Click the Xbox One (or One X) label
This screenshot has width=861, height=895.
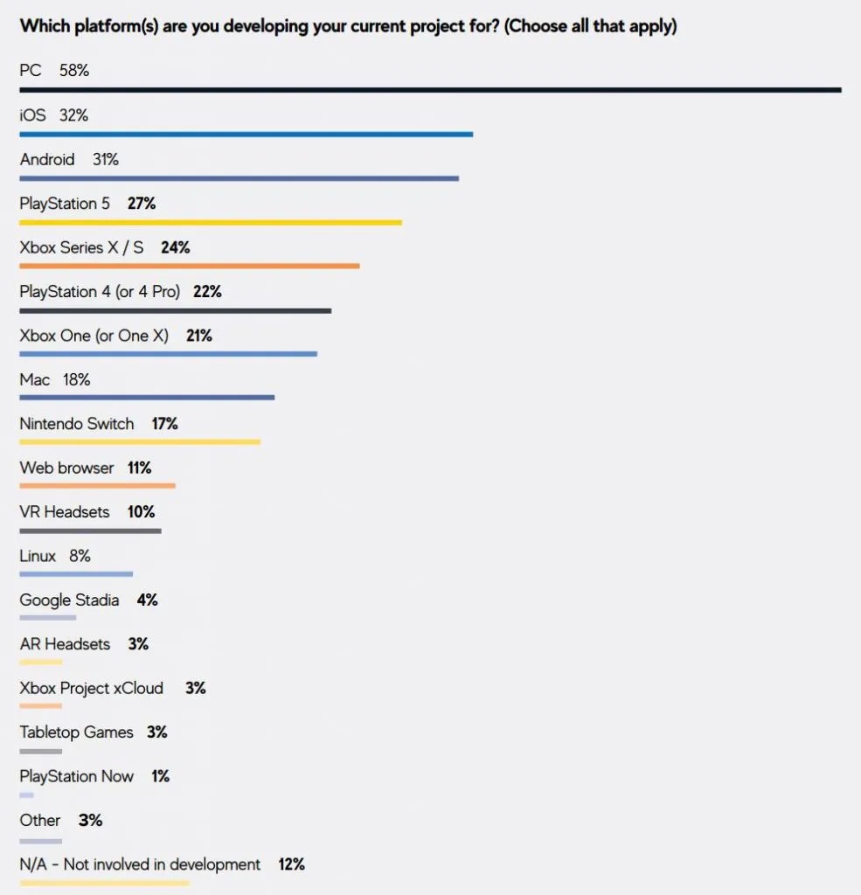tap(94, 336)
